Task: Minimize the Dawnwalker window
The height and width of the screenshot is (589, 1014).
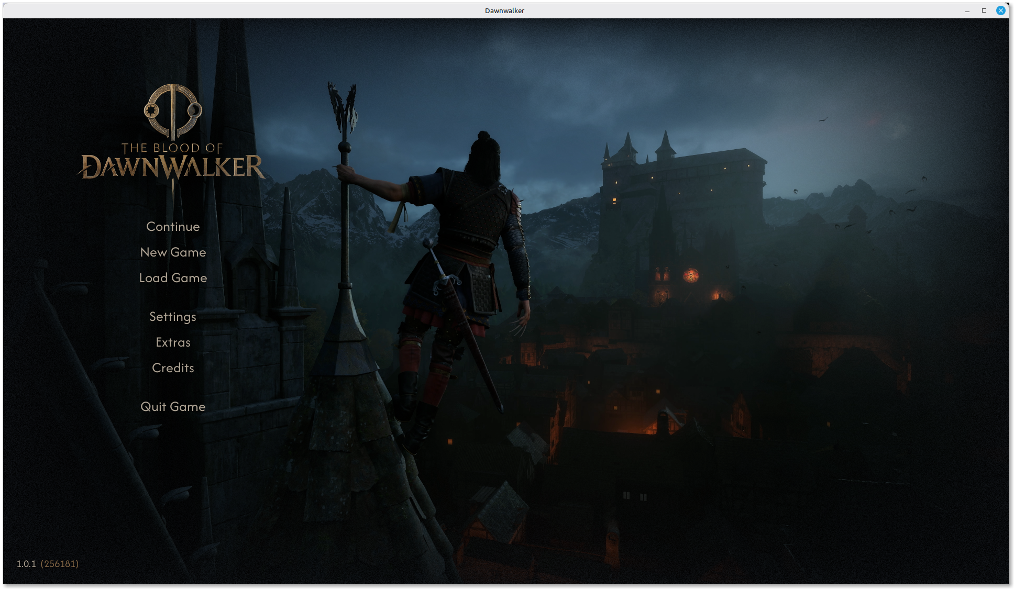Action: [967, 10]
